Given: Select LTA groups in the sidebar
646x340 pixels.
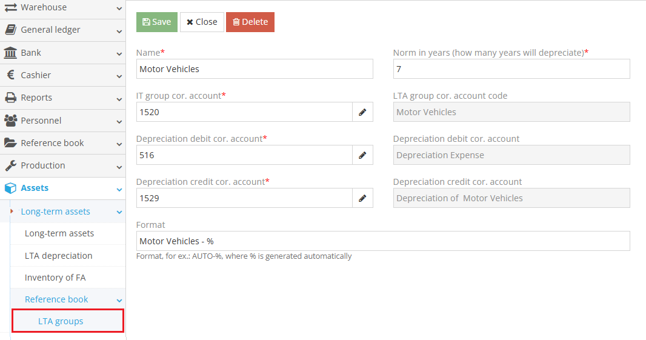Looking at the screenshot, I should pos(61,321).
